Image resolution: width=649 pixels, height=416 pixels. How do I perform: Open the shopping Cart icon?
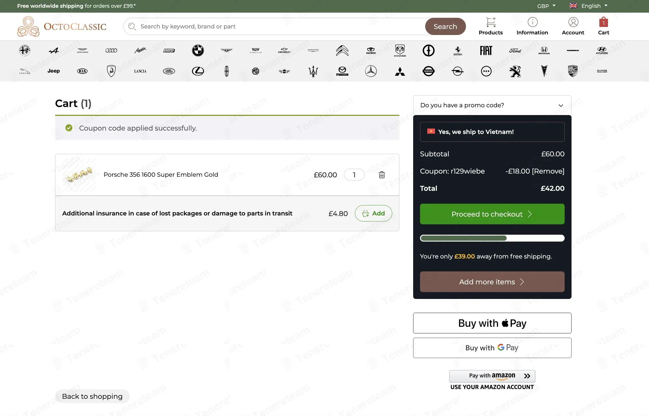point(603,26)
